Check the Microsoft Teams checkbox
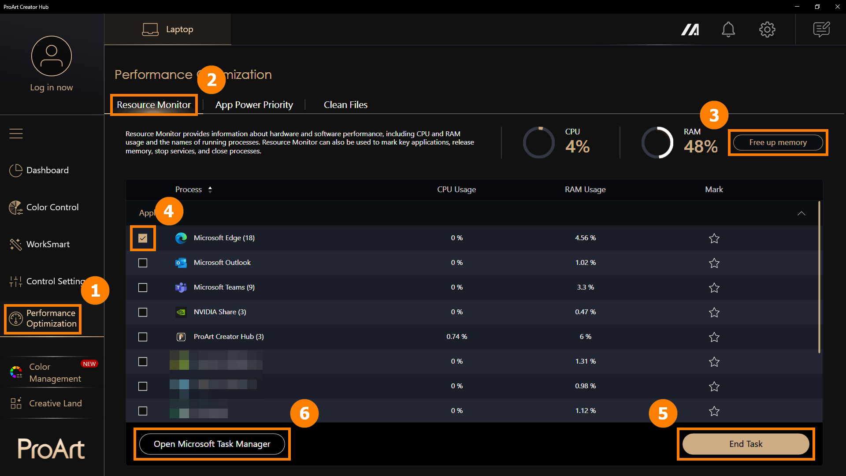 [143, 287]
